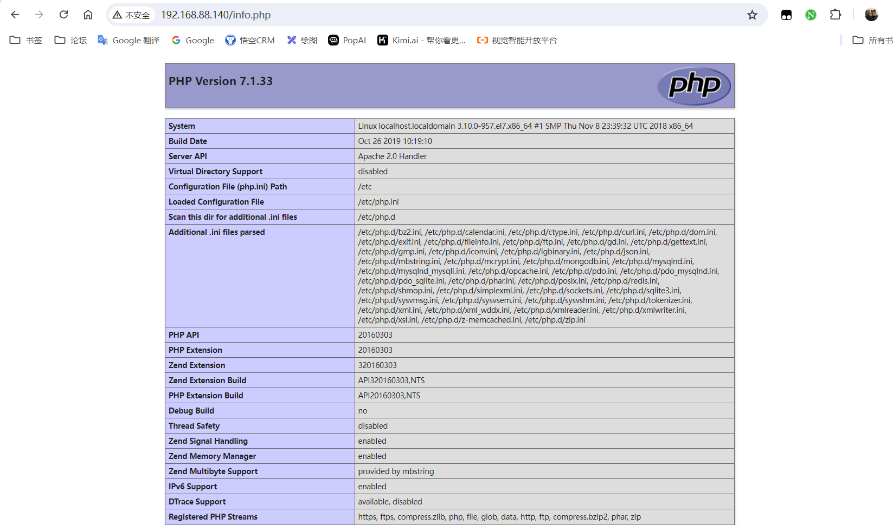The height and width of the screenshot is (525, 893).
Task: Click the Server API label
Action: point(188,156)
